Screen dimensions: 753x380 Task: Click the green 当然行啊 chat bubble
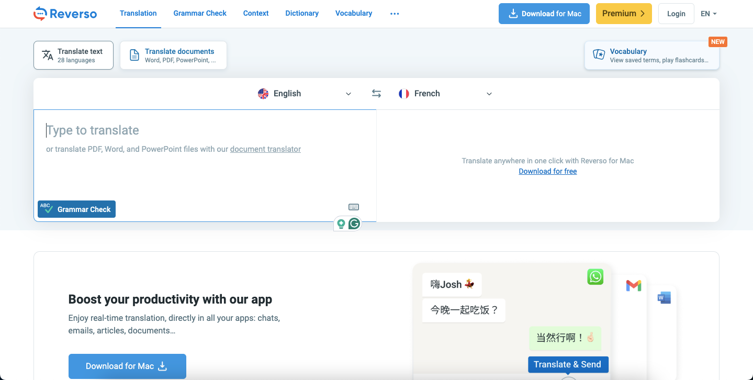click(x=565, y=338)
